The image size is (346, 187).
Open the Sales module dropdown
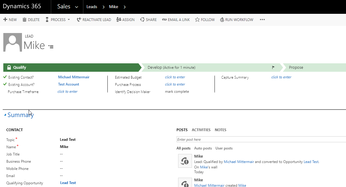pyautogui.click(x=76, y=7)
